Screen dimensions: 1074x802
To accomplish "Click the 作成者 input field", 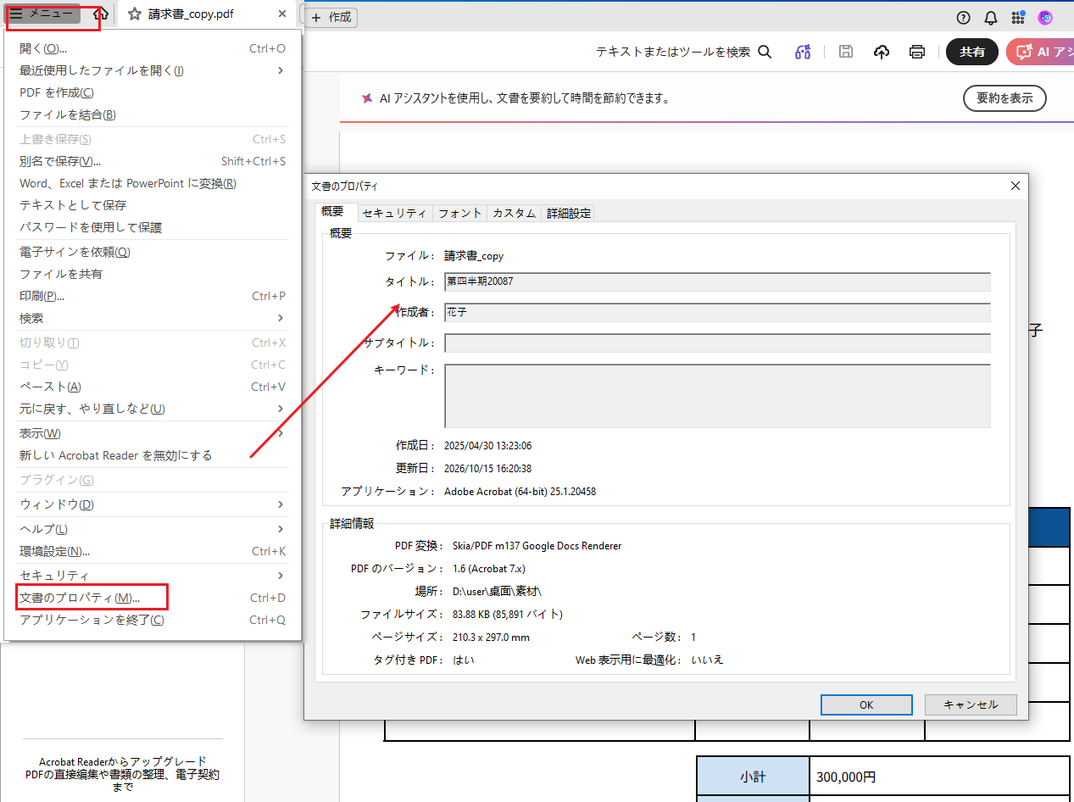I will pos(717,313).
